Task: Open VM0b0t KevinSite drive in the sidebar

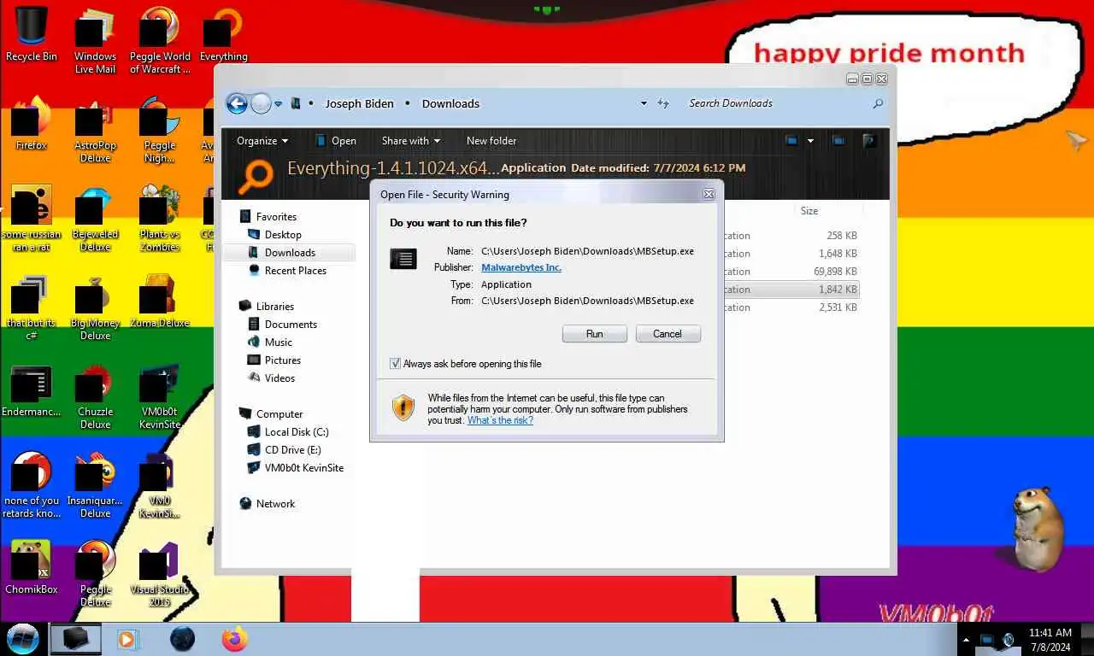Action: (x=303, y=468)
